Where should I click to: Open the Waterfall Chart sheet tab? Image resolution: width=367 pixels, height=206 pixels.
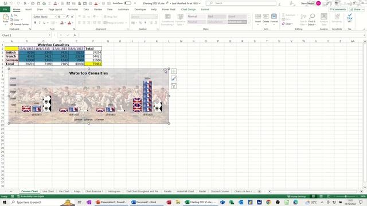(185, 191)
